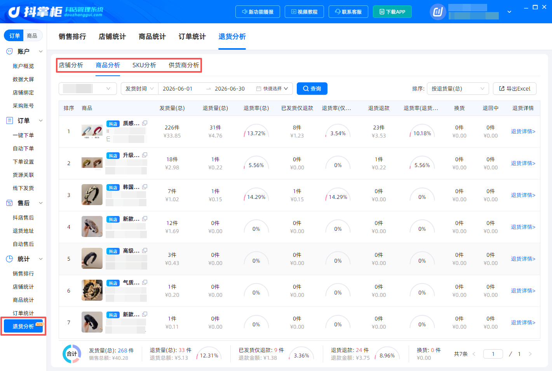Click the start date field 2026-06-01

point(178,89)
